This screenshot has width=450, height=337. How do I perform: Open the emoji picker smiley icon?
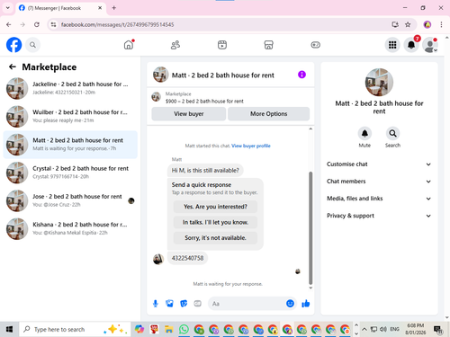point(290,304)
